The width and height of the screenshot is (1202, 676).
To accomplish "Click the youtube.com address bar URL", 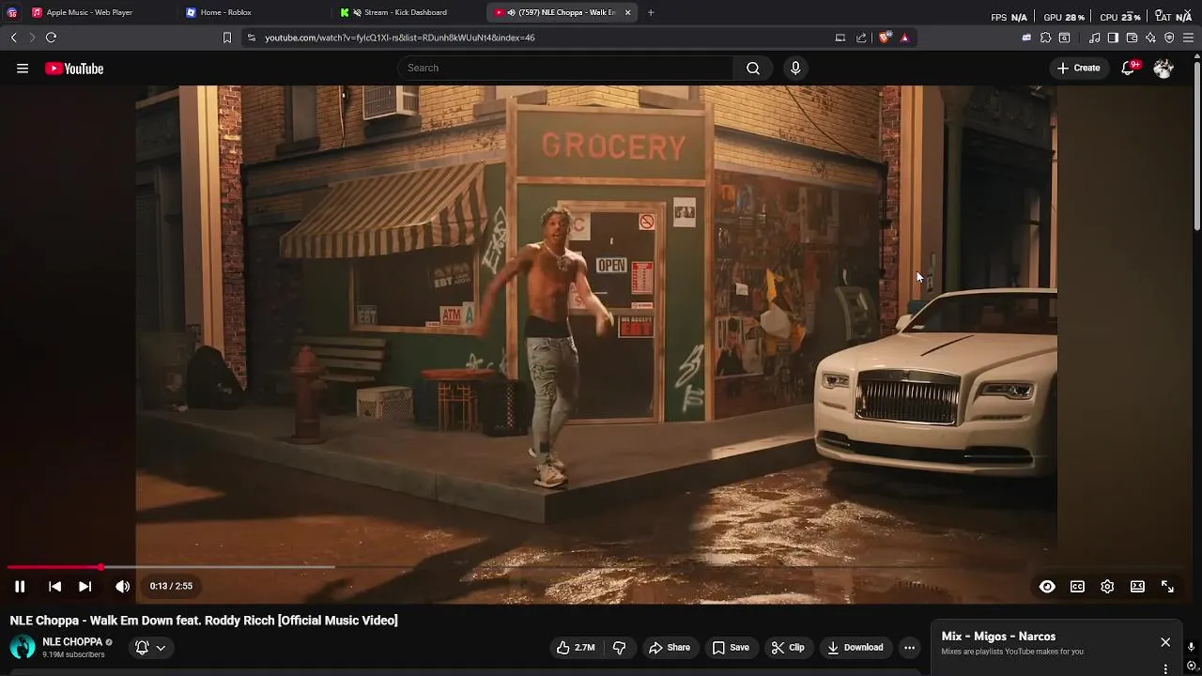I will coord(400,38).
